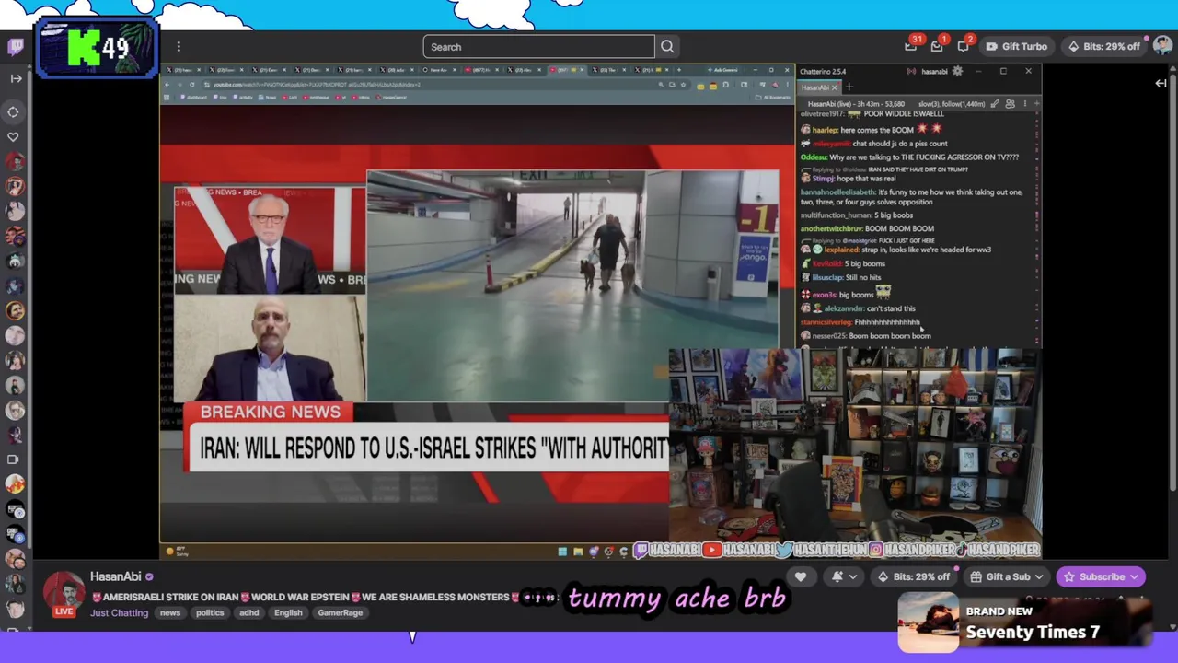Click the Chatterino add split plus icon

pos(1037,104)
